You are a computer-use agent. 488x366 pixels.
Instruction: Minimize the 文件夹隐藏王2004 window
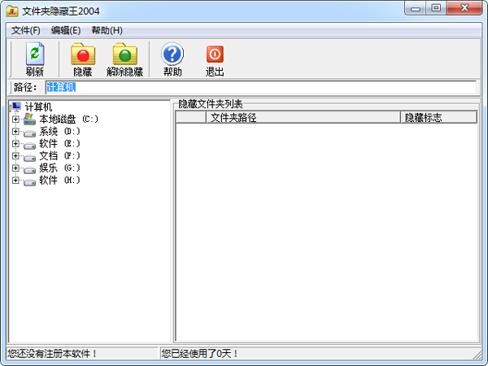point(415,8)
